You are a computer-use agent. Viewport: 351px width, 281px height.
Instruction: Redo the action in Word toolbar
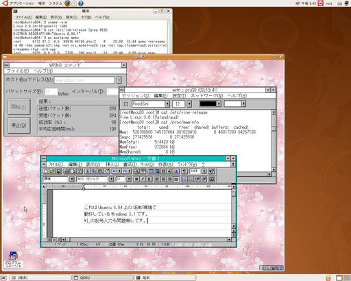coord(125,171)
